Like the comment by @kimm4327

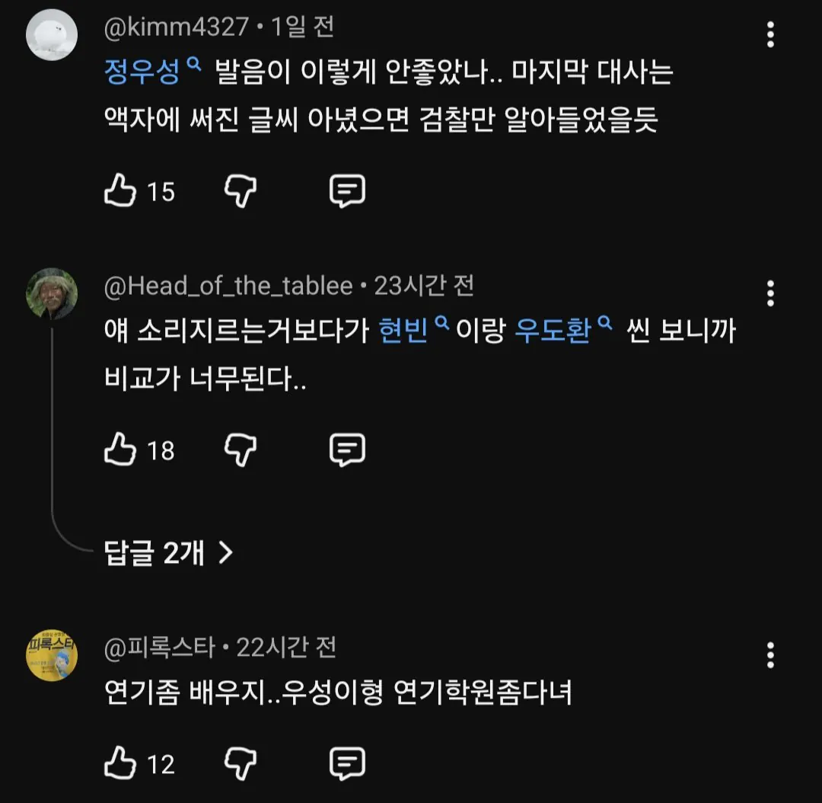120,191
